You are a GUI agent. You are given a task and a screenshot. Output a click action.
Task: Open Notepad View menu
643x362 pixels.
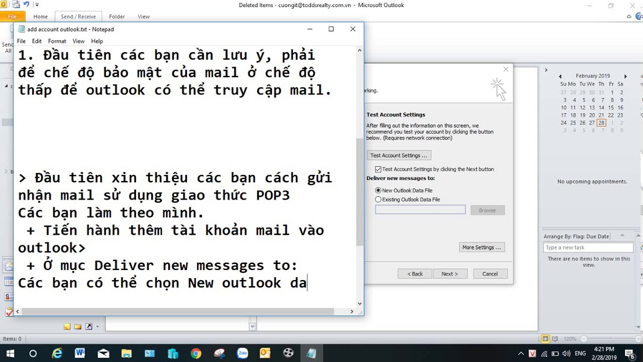click(x=78, y=41)
